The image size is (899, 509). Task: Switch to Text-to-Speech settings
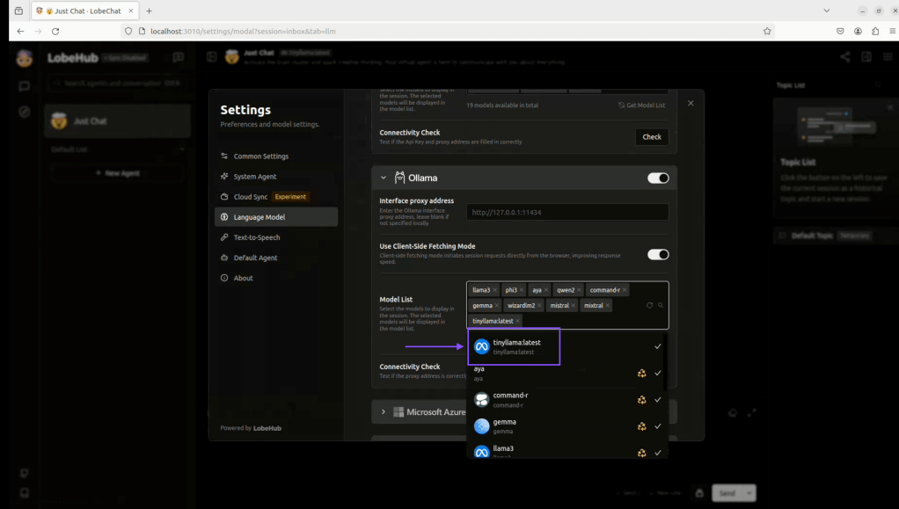click(x=256, y=237)
